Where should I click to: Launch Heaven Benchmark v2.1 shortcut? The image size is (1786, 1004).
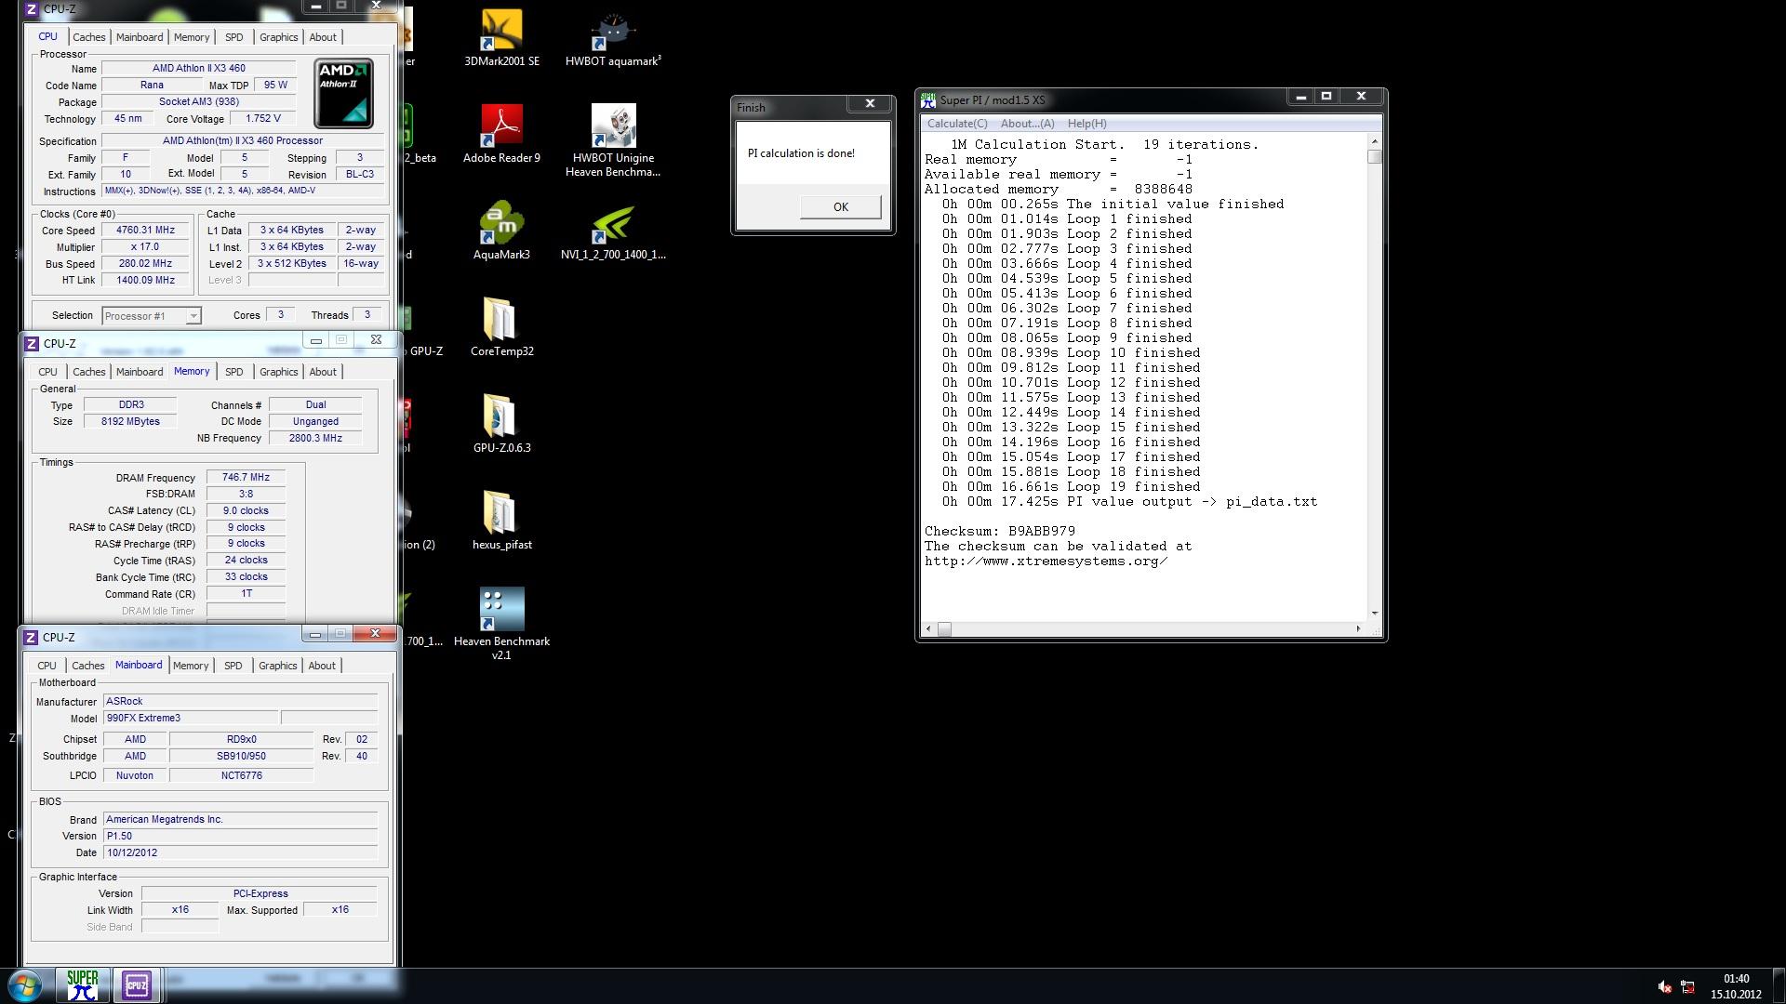click(x=501, y=623)
